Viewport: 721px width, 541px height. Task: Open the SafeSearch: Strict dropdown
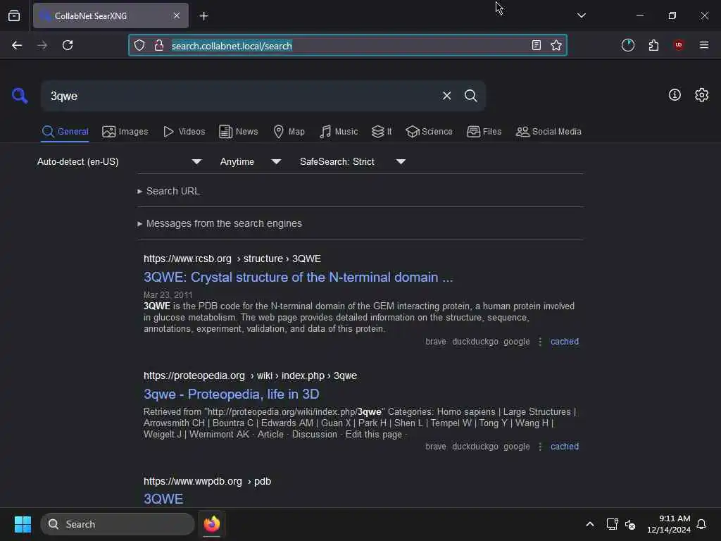point(352,161)
